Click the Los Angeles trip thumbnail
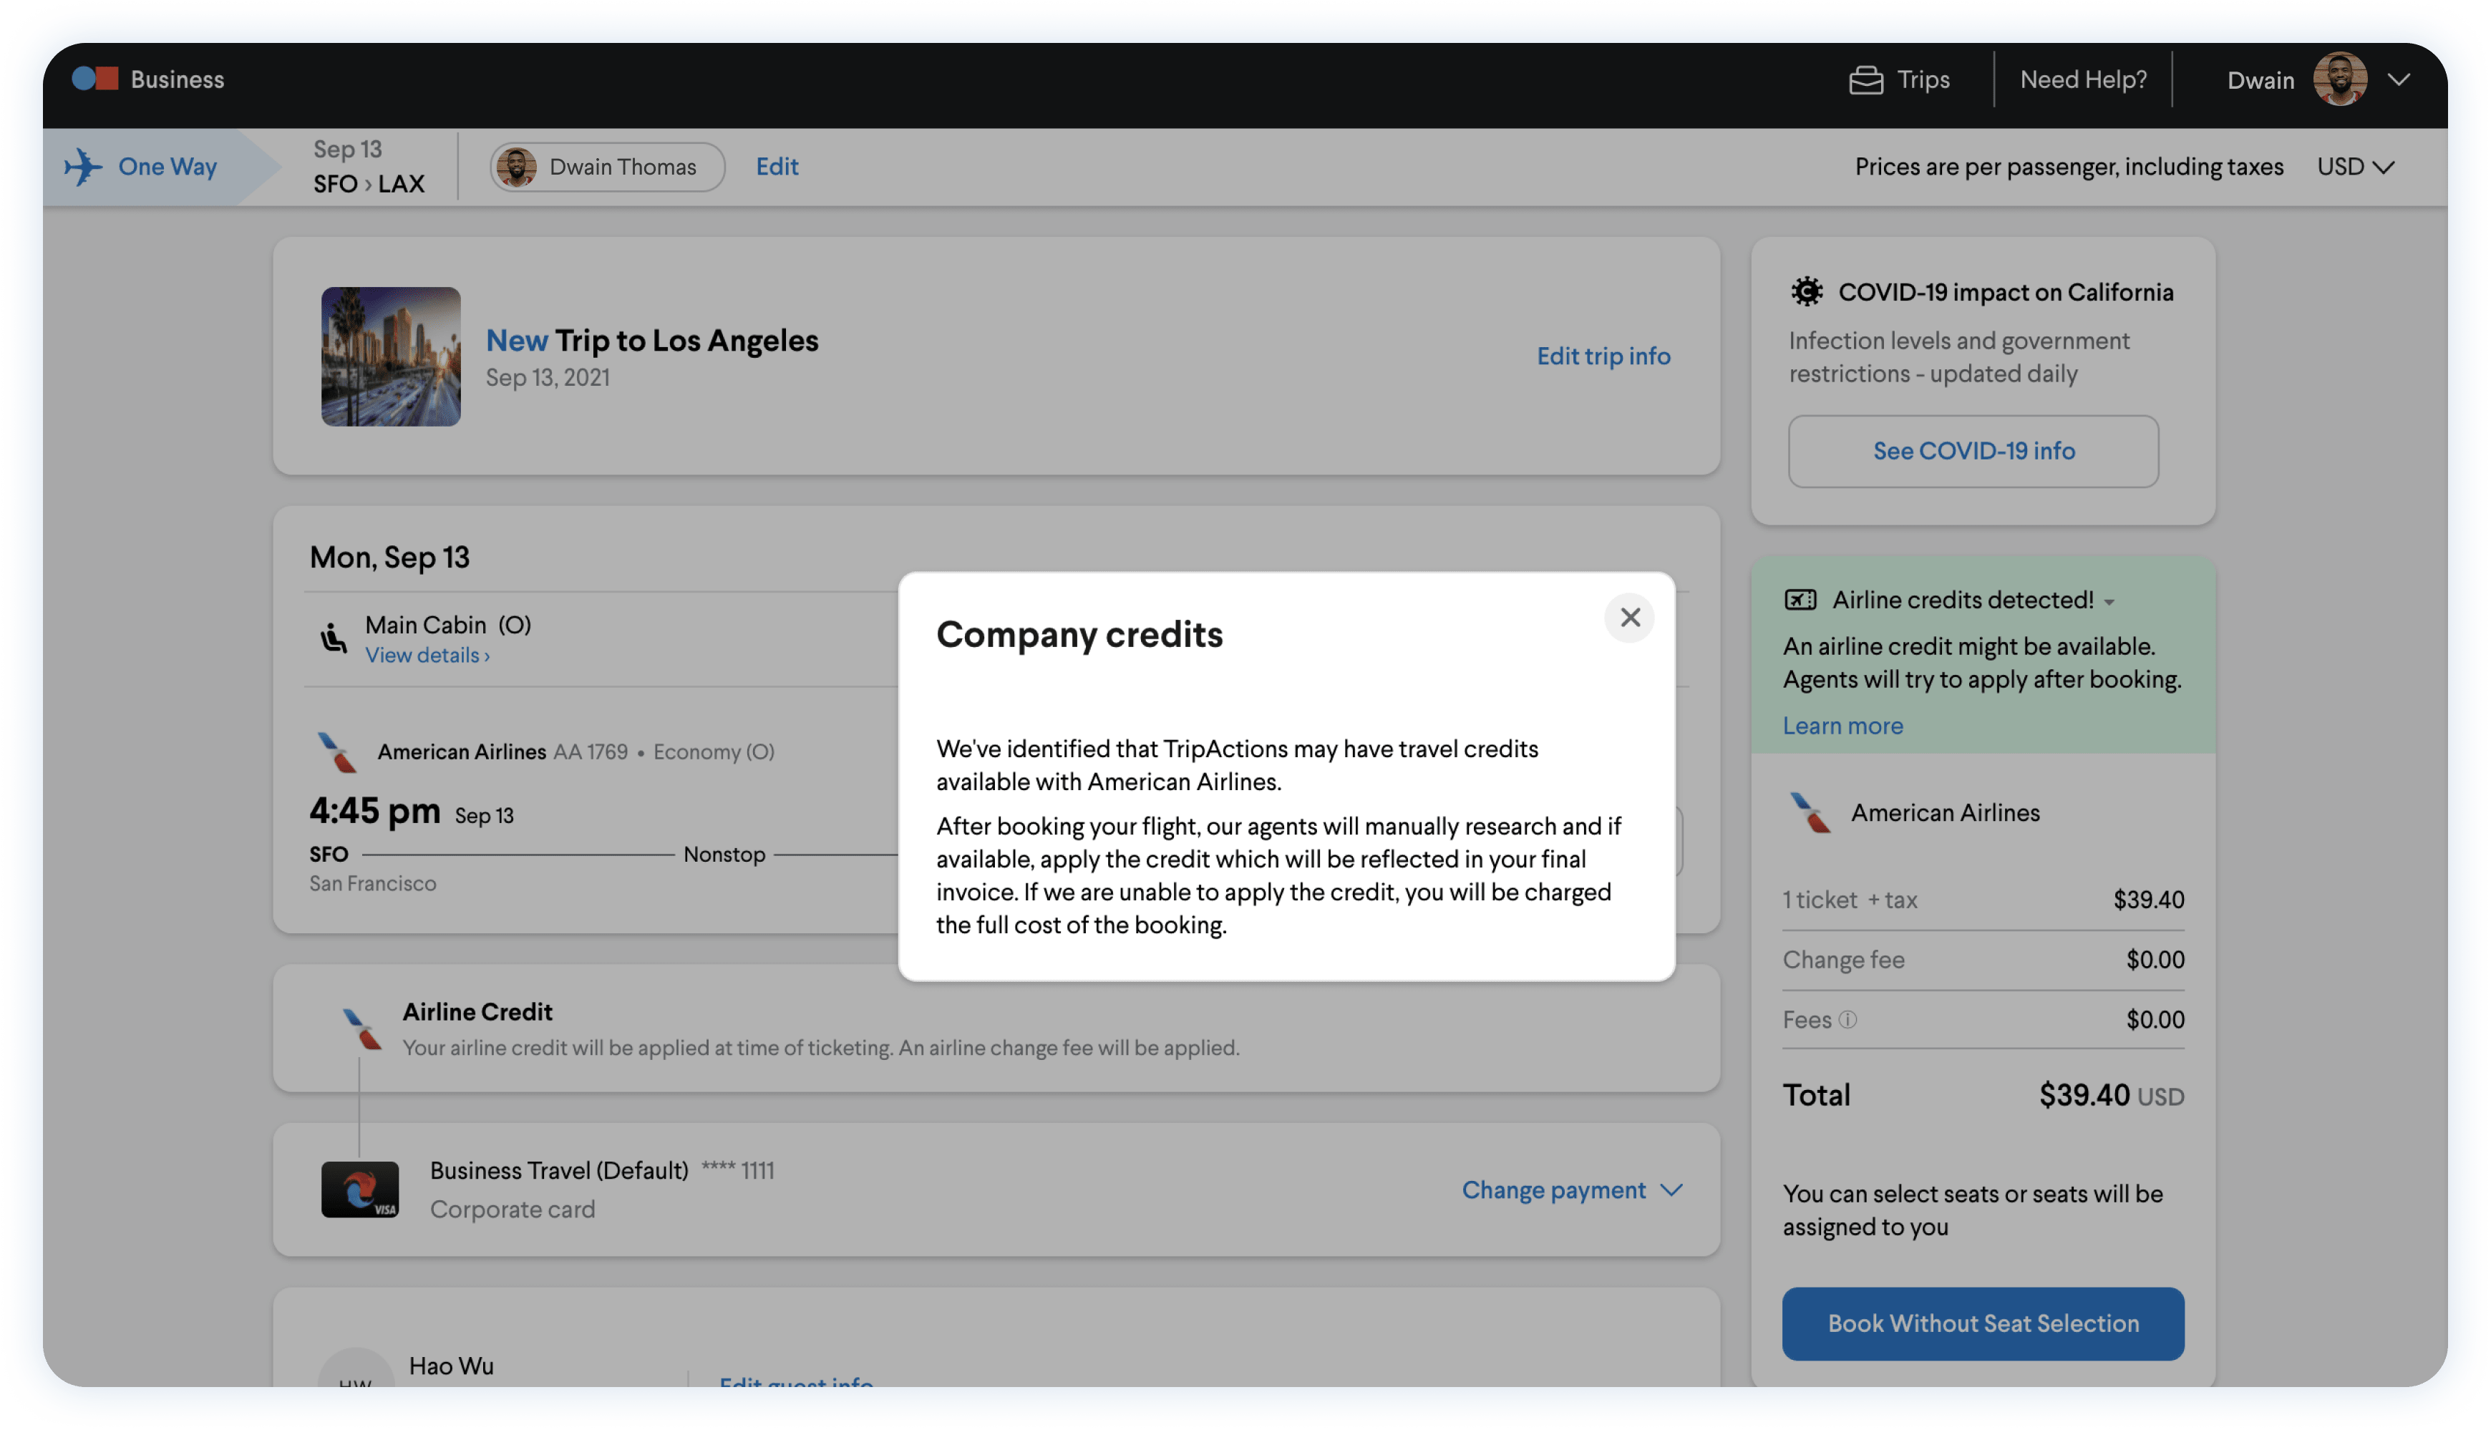Viewport: 2491px width, 1430px height. pyautogui.click(x=391, y=356)
